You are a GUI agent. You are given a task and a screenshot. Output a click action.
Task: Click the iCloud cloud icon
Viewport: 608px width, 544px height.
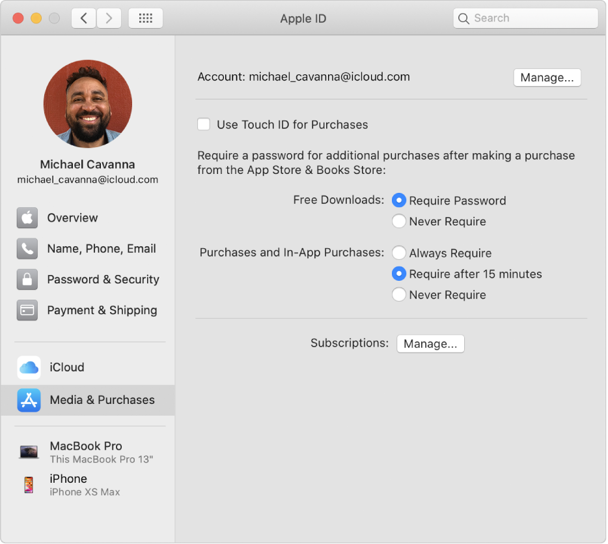[x=29, y=367]
